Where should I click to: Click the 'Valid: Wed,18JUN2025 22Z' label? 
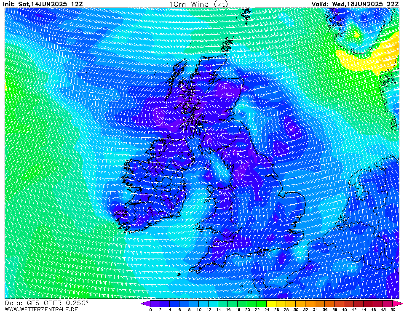(355, 4)
